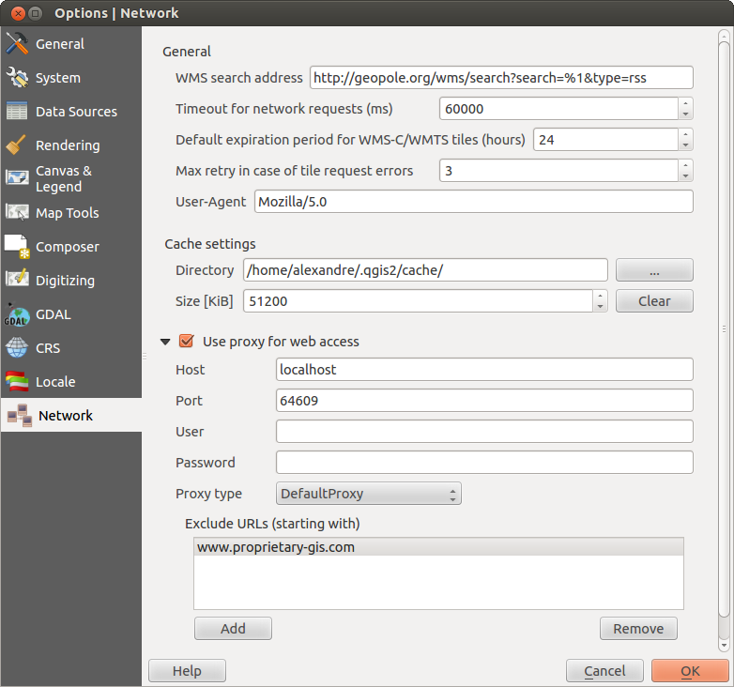
Task: Open the Locale flag icon
Action: click(17, 382)
